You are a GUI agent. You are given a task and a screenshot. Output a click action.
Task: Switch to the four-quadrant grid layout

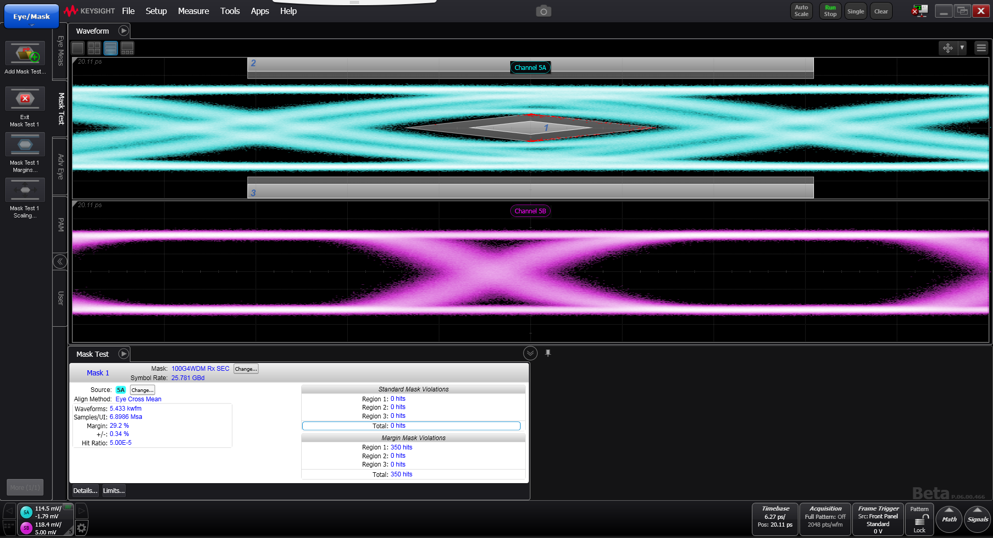94,48
